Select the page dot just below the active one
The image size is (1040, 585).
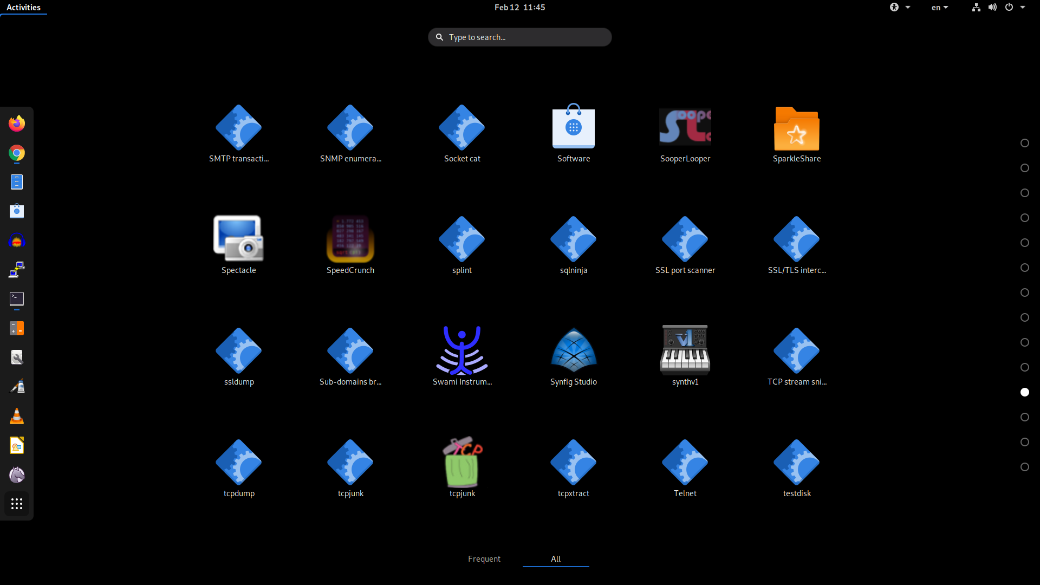coord(1025,417)
